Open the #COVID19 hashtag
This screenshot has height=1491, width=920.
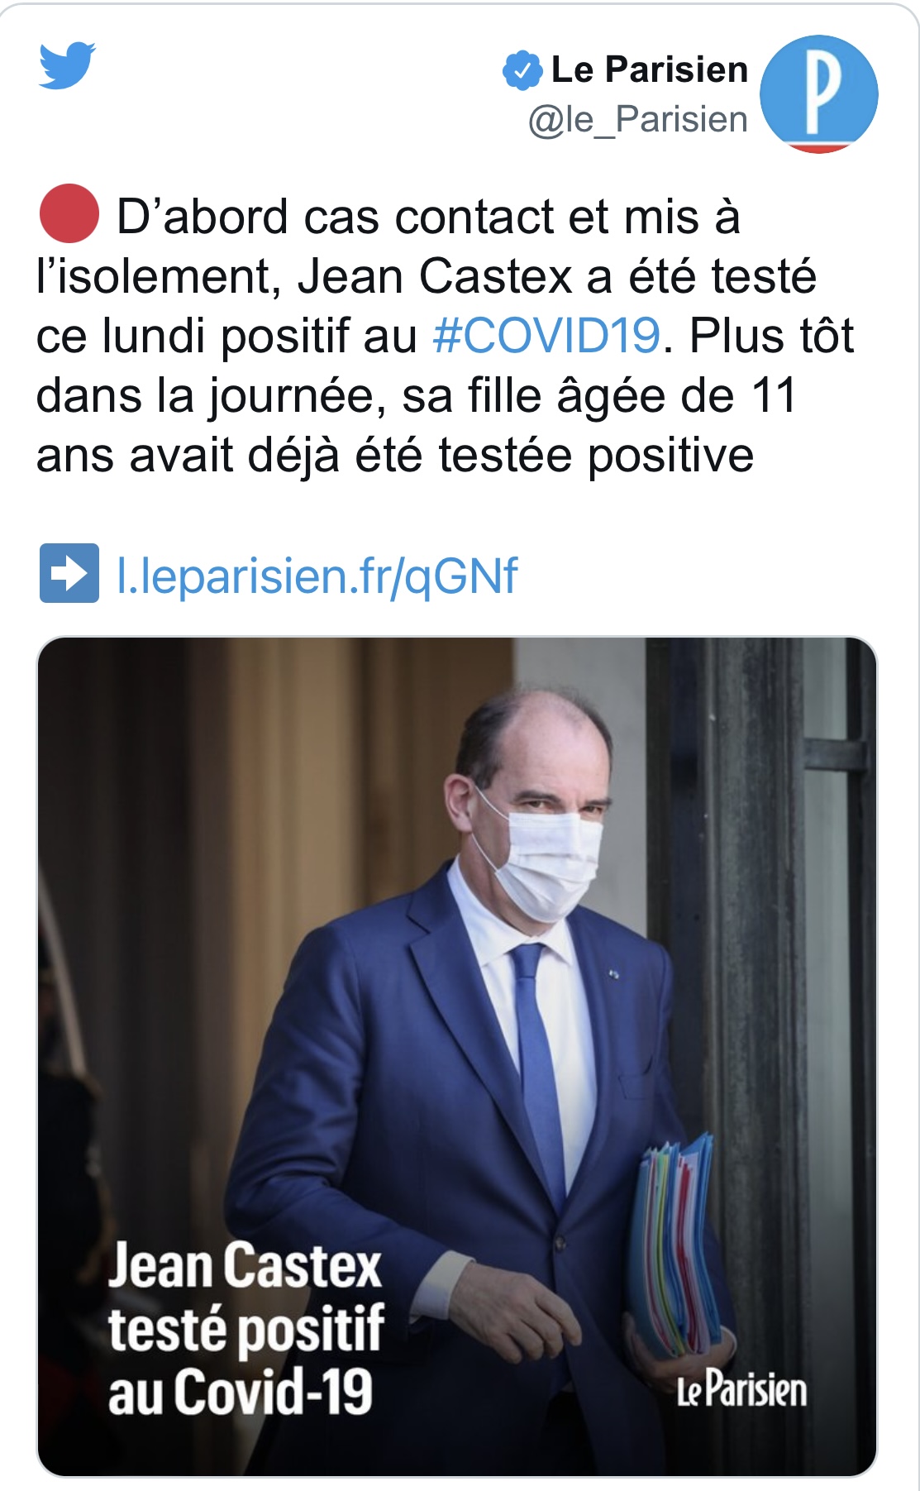coord(546,336)
